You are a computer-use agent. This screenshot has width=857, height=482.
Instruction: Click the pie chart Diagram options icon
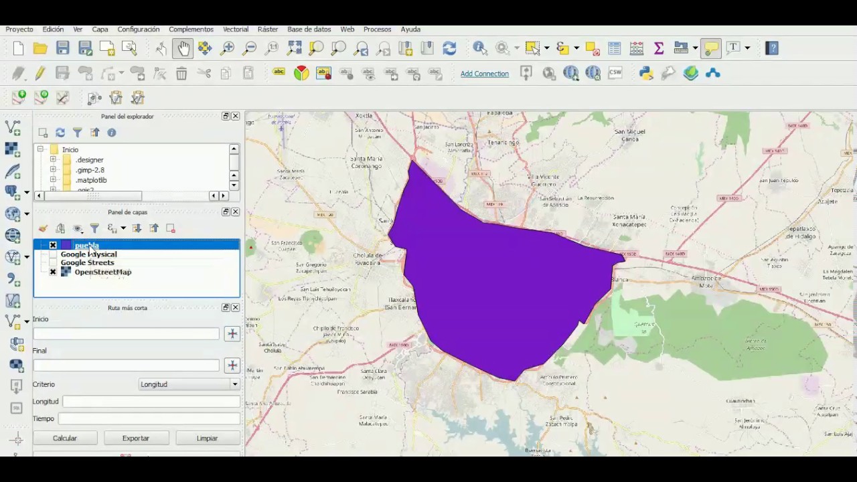click(301, 73)
